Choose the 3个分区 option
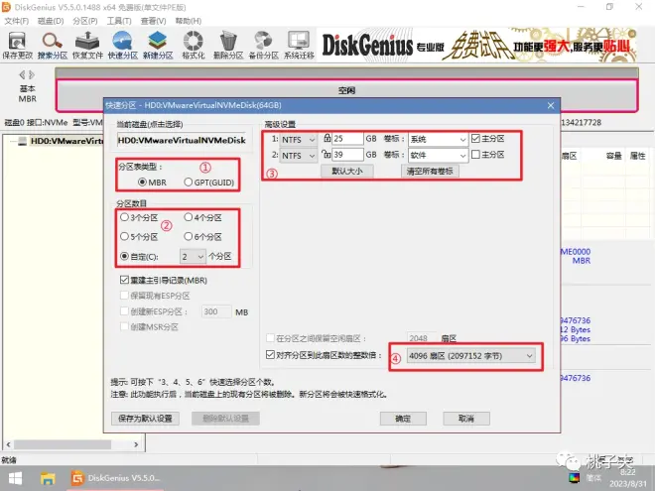Viewport: 655px width, 491px height. tap(139, 217)
